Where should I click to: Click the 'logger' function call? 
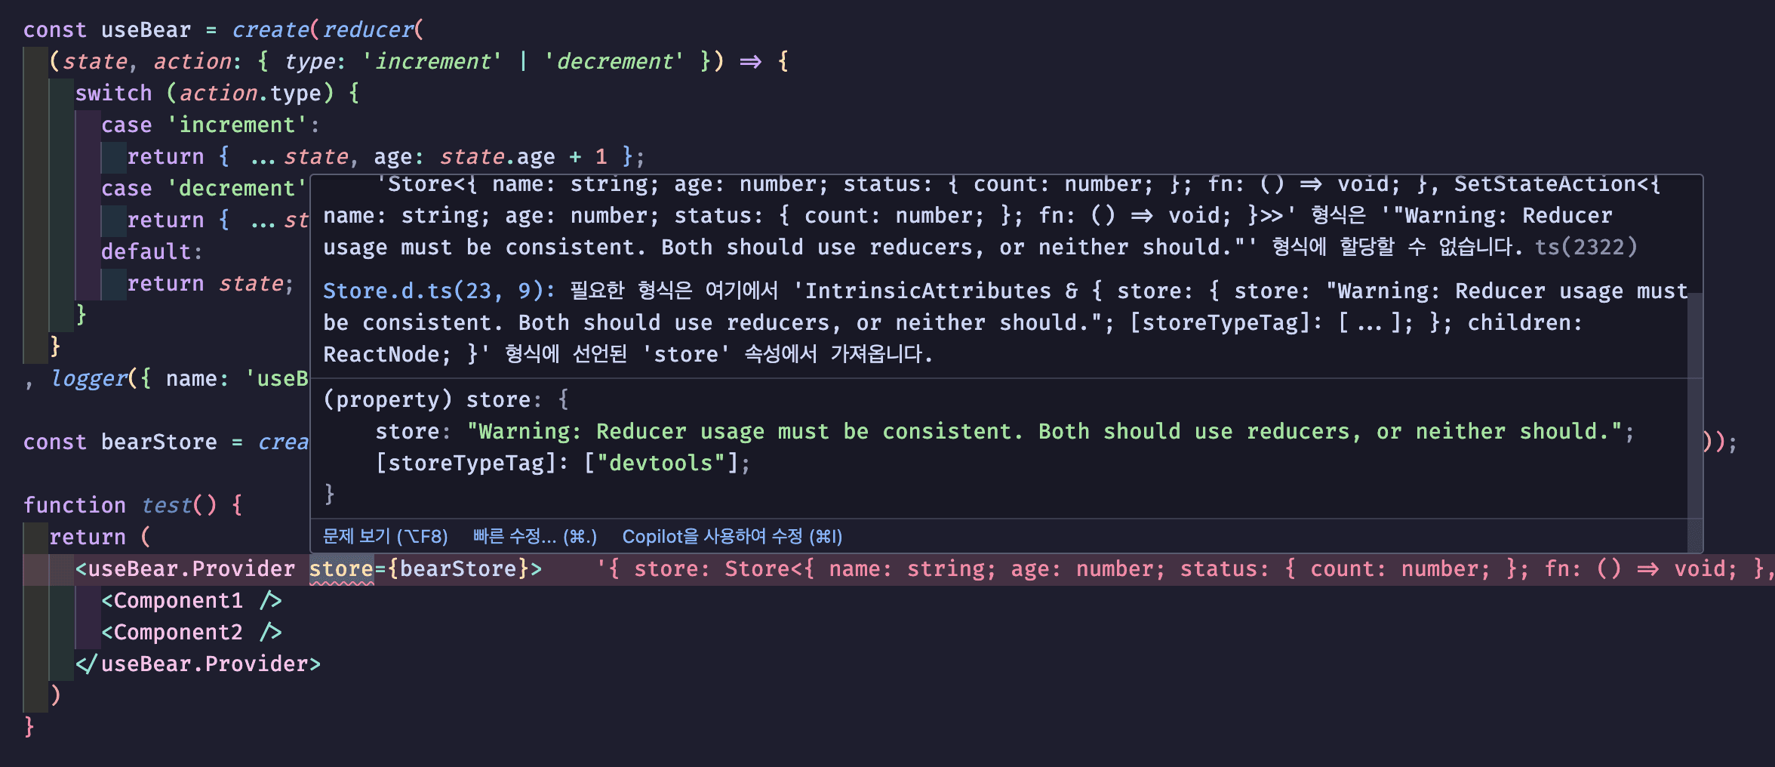[89, 379]
